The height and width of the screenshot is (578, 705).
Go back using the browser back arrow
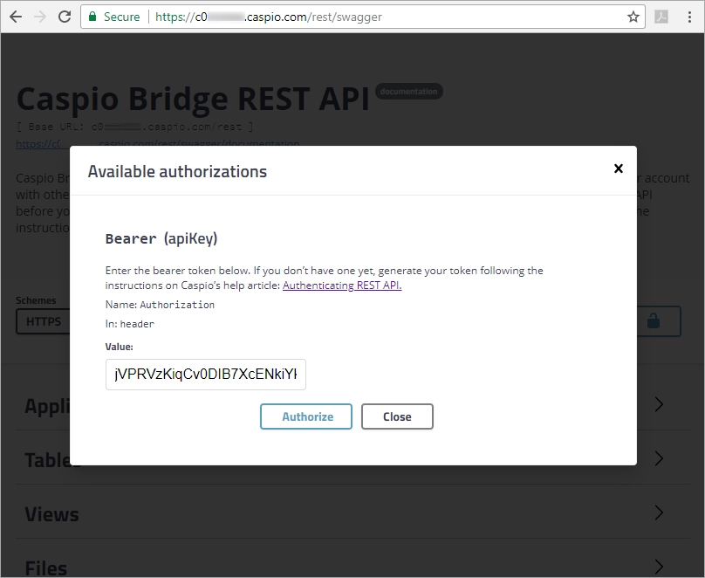coord(16,17)
